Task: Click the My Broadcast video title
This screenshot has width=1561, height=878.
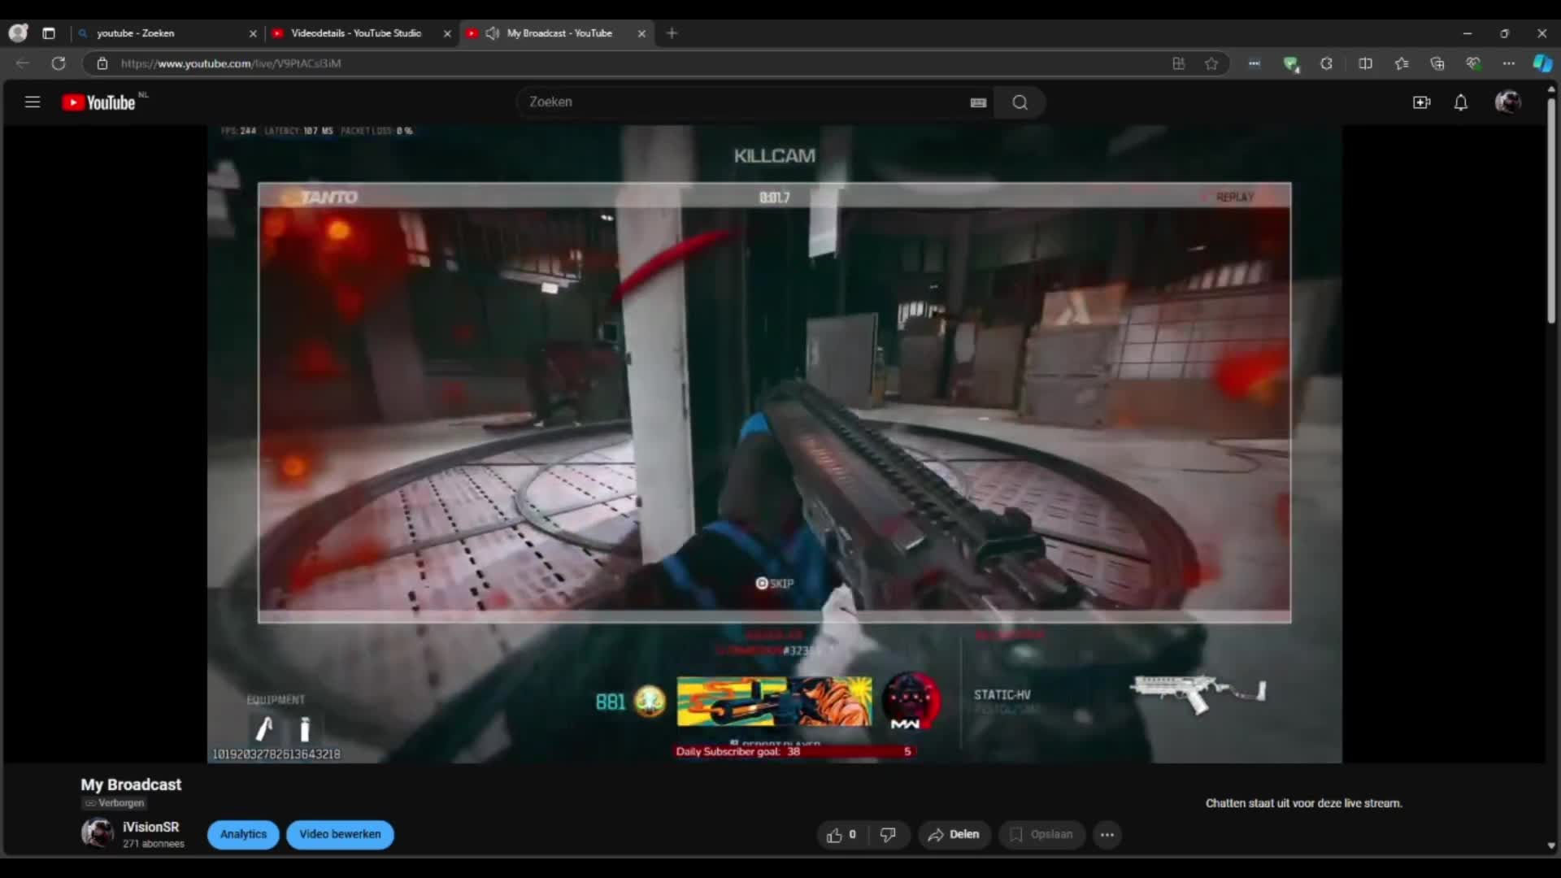Action: pyautogui.click(x=131, y=785)
